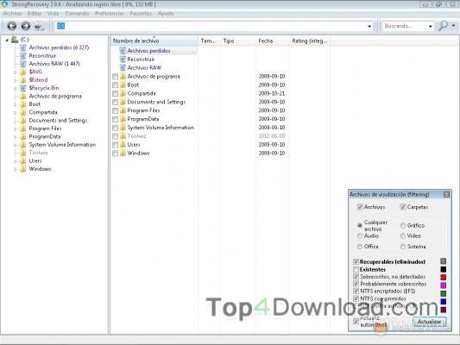This screenshot has width=460, height=345.
Task: Click Windows folder icon in file list
Action: (123, 154)
